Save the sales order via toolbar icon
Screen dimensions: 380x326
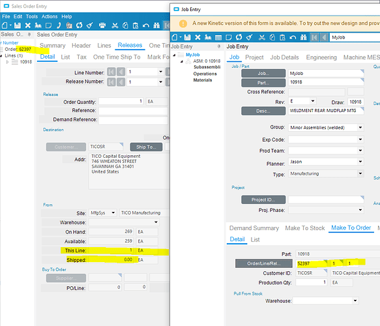[18, 25]
